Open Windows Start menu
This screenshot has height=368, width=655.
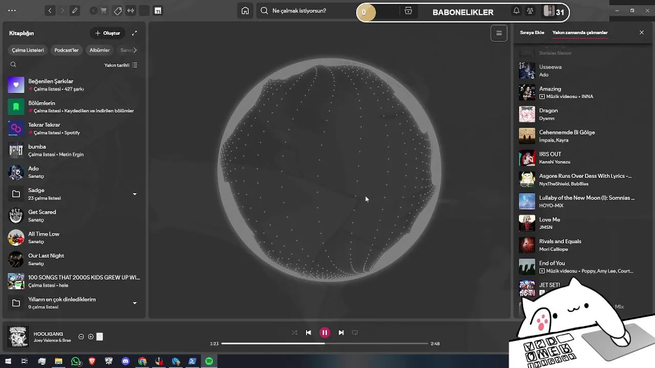pyautogui.click(x=8, y=361)
